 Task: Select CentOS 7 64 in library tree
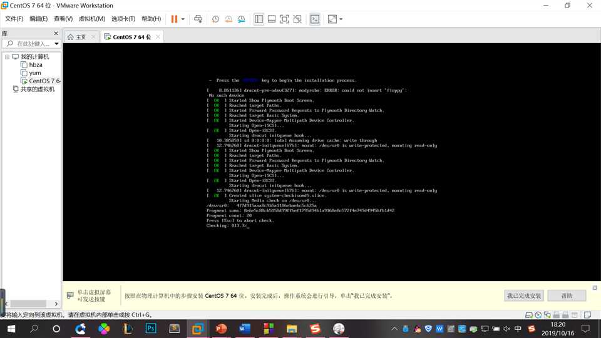41,81
